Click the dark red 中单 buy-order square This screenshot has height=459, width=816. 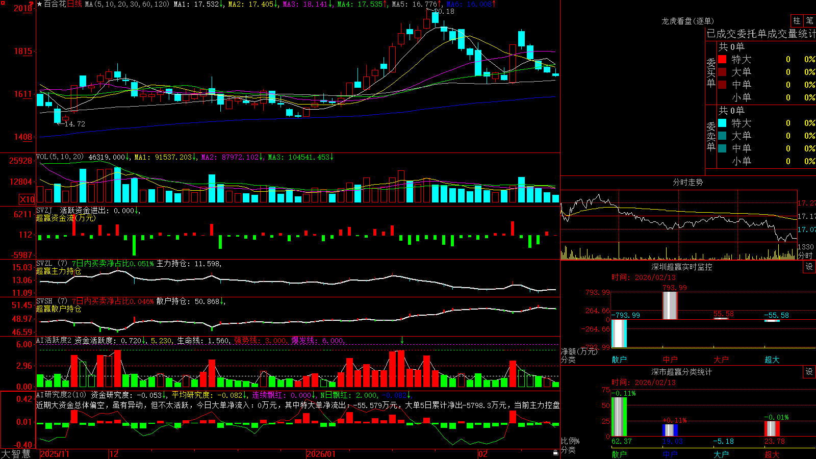click(x=722, y=85)
